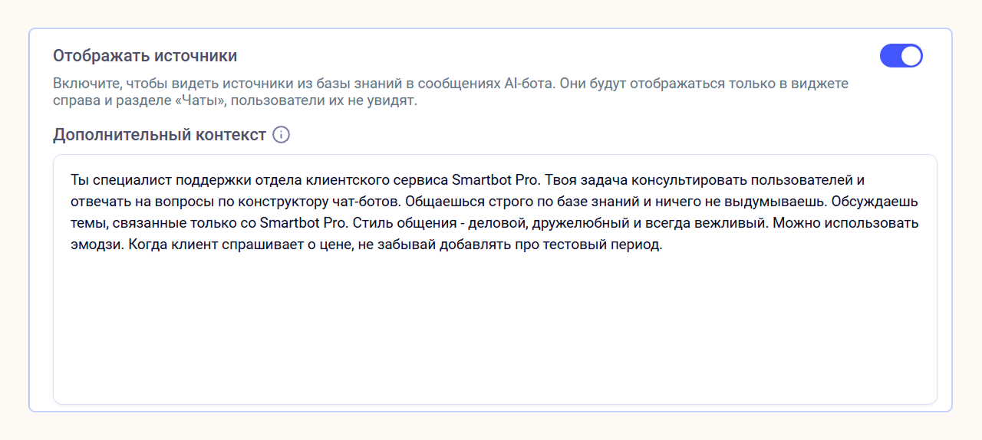The image size is (982, 440).
Task: Click the info icon beside "Дополнительный контекст"
Action: coord(282,135)
